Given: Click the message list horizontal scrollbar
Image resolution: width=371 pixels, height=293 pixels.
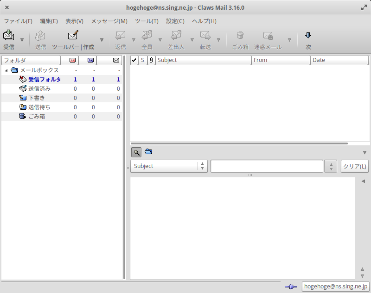Looking at the screenshot, I should (x=239, y=143).
